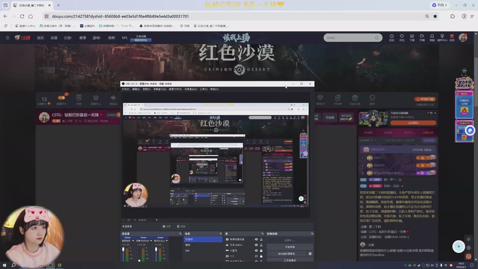Open the OBS 视图 menu
Viewport: 478px width, 269px height.
[146, 89]
